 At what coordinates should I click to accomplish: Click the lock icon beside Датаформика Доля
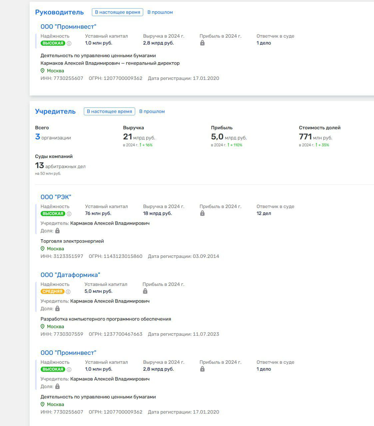57,309
